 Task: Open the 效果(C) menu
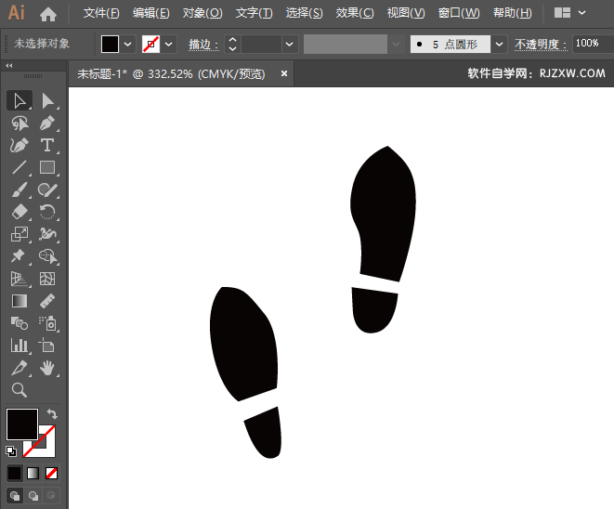(354, 13)
